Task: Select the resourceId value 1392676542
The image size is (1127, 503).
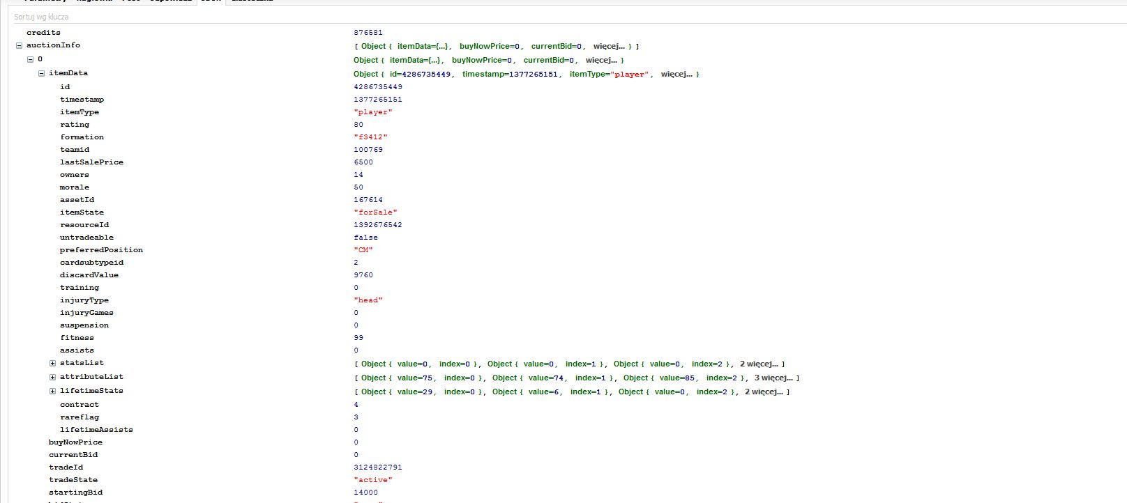Action: click(378, 225)
